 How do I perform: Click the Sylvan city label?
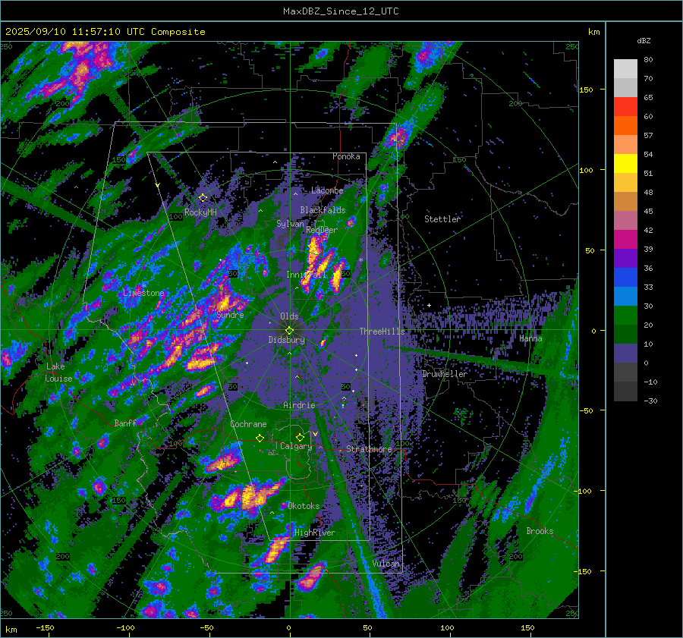(290, 224)
